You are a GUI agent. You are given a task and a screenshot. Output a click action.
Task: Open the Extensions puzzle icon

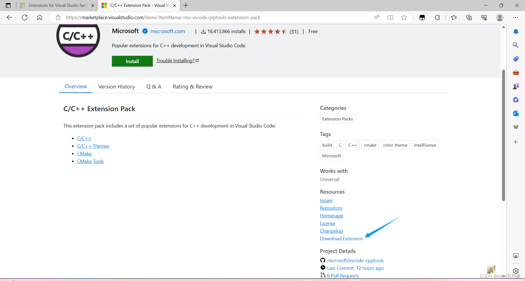(x=437, y=17)
